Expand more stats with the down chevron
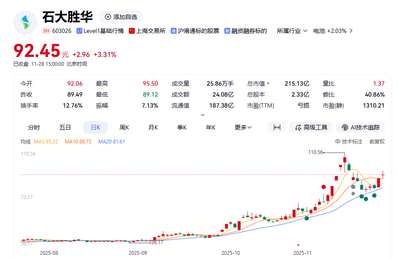The image size is (398, 259). point(202,115)
